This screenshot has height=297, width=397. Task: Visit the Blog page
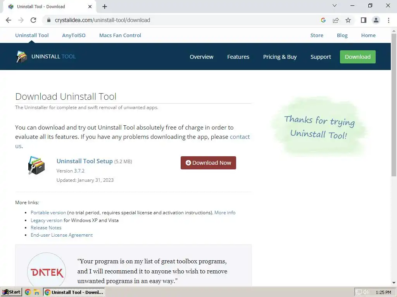(342, 35)
